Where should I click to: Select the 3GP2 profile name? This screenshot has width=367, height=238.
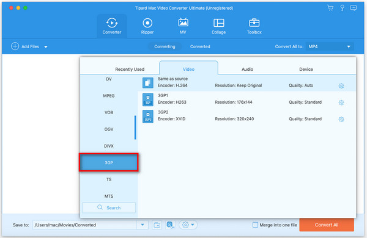tap(163, 112)
